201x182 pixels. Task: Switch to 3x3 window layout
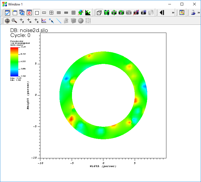point(73,13)
